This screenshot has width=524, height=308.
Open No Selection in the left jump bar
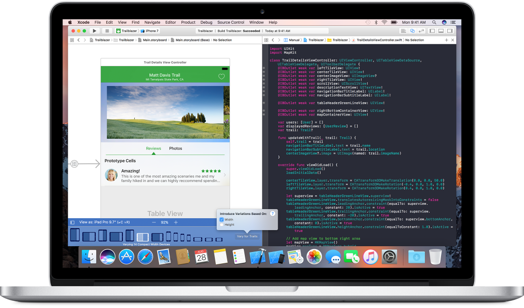coord(222,40)
